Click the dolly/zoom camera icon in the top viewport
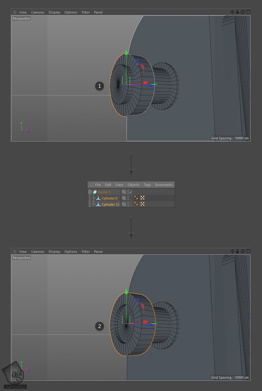The height and width of the screenshot is (391, 262). (238, 12)
